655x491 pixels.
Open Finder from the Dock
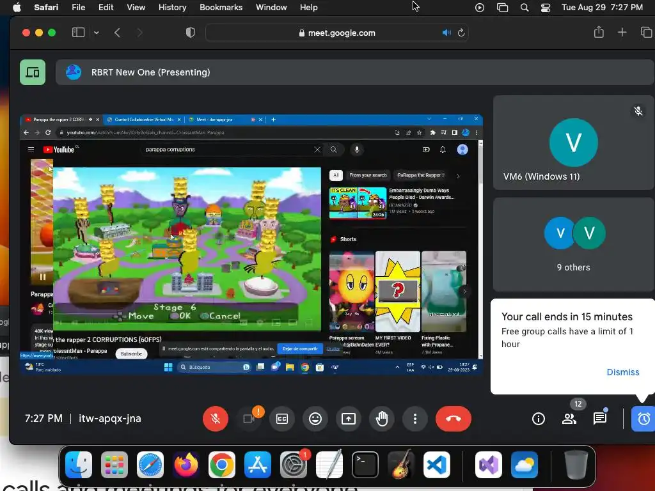click(79, 465)
